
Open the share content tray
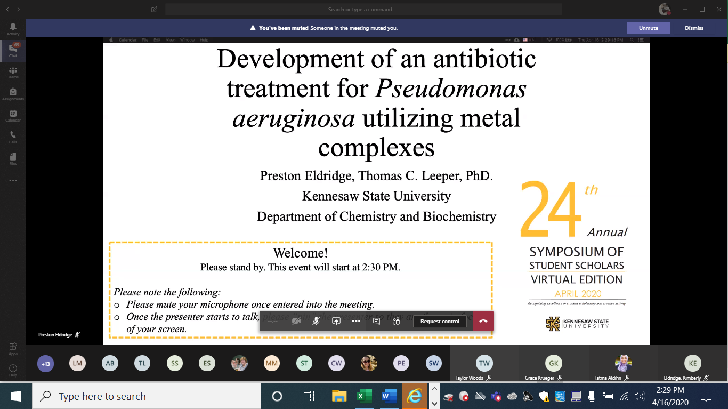click(x=336, y=321)
